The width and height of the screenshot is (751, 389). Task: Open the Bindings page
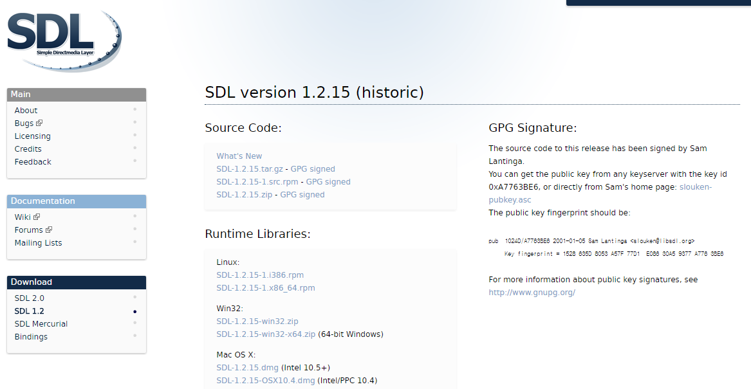31,337
